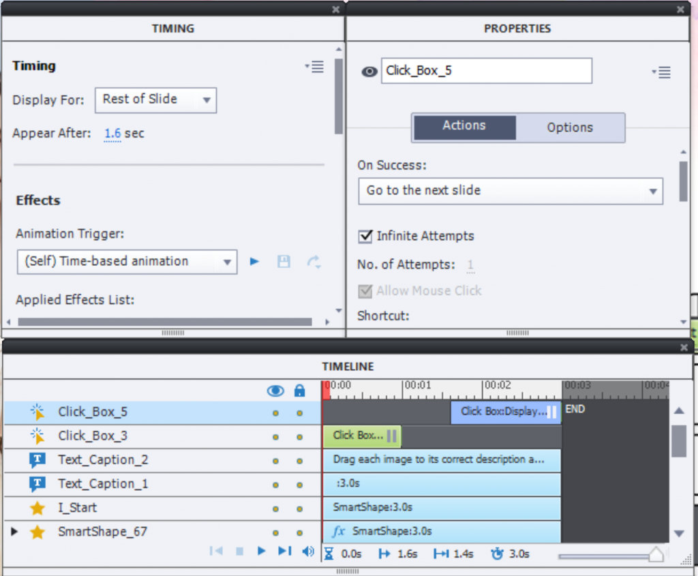The height and width of the screenshot is (576, 698).
Task: Select the Click_Box_3 layer in timeline
Action: click(93, 436)
